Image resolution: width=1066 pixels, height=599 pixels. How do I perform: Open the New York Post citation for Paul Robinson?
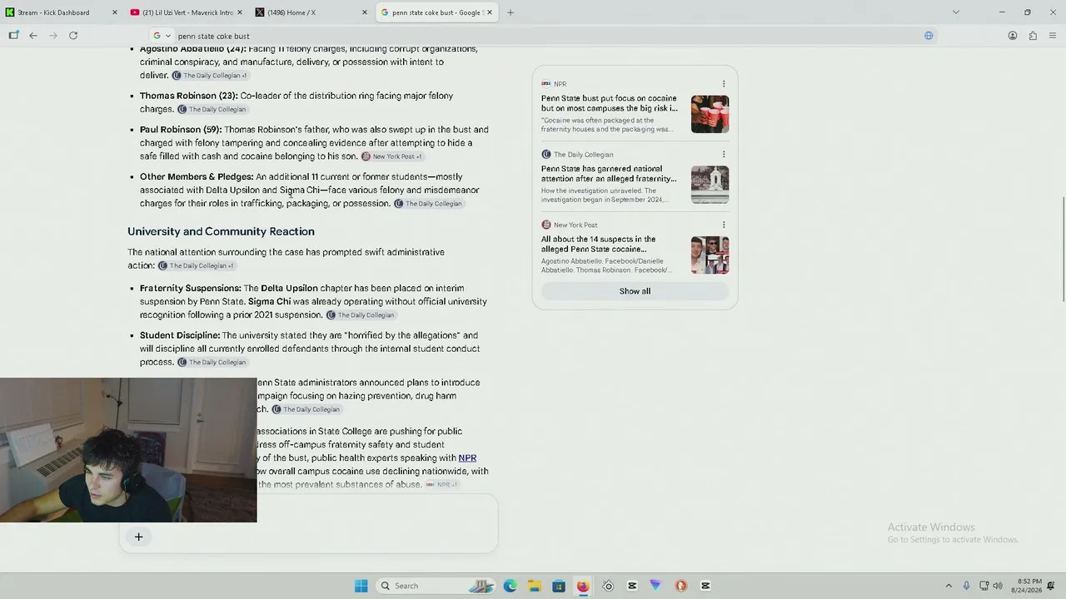coord(391,156)
